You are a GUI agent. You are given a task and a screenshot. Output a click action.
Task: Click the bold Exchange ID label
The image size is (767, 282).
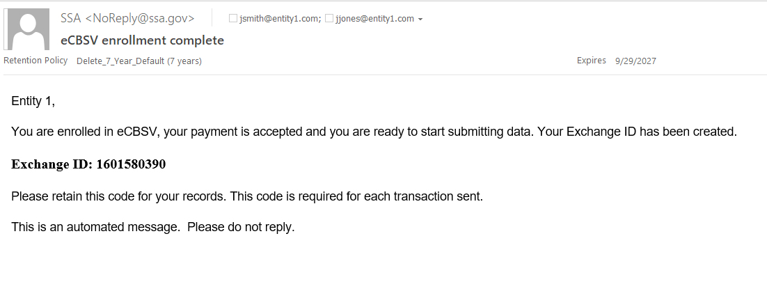tap(52, 164)
